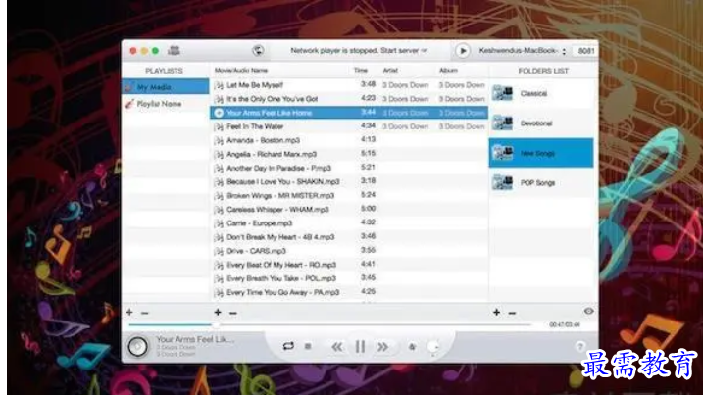Click the network globe icon in toolbar
The width and height of the screenshot is (703, 395).
[x=258, y=51]
